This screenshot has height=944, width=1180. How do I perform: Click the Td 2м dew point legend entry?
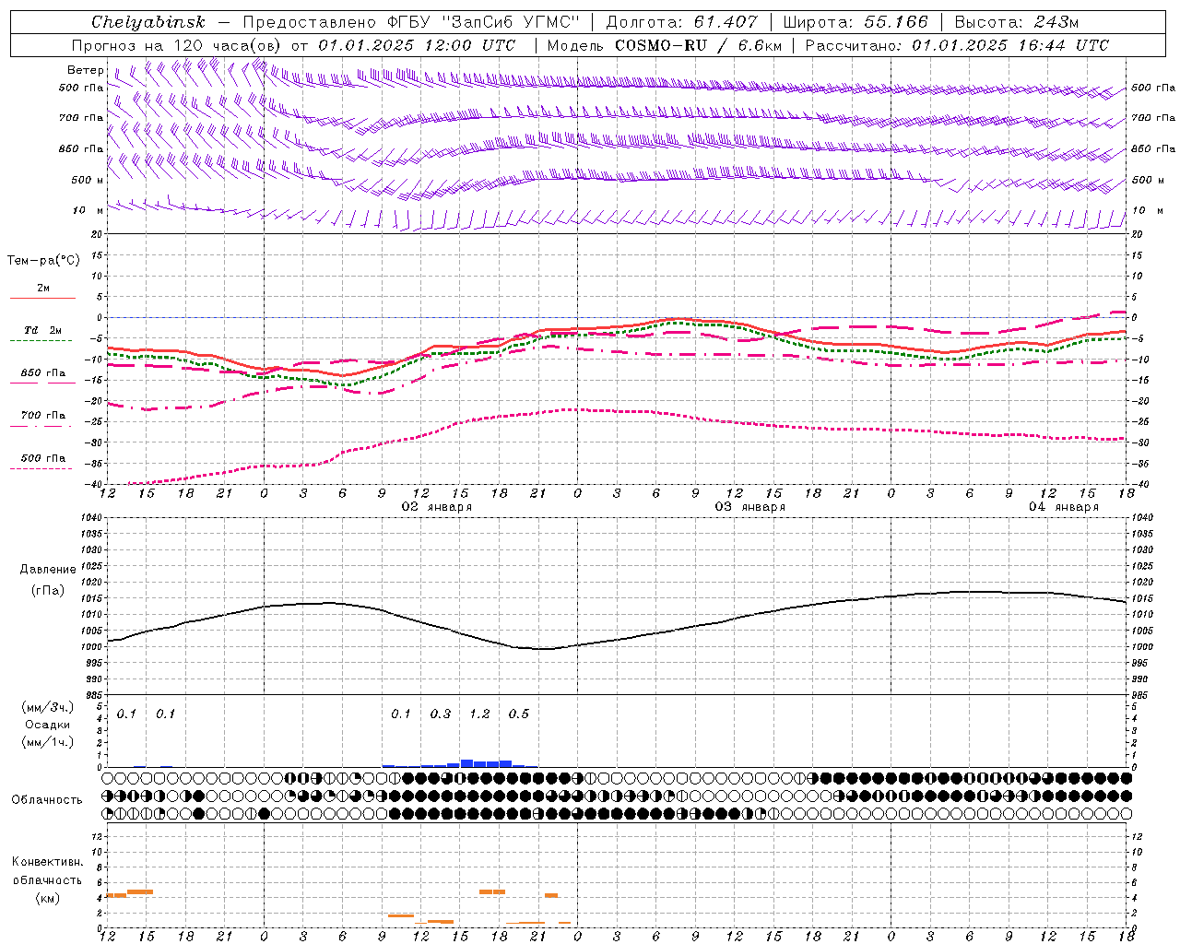coord(43,330)
